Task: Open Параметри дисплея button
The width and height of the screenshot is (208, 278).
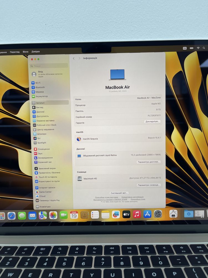Action: pos(149,162)
